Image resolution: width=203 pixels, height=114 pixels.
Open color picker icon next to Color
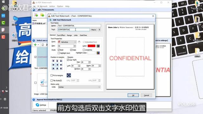tap(98, 46)
